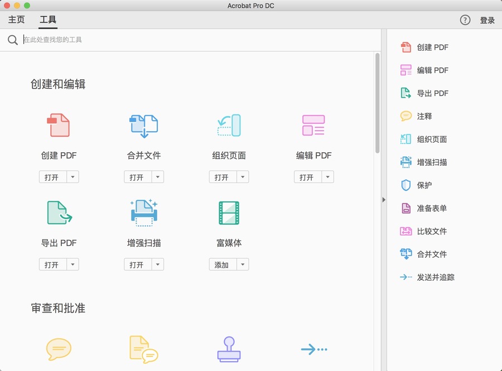
Task: Click the document-with-comment icon under 审查和批准
Action: 144,349
